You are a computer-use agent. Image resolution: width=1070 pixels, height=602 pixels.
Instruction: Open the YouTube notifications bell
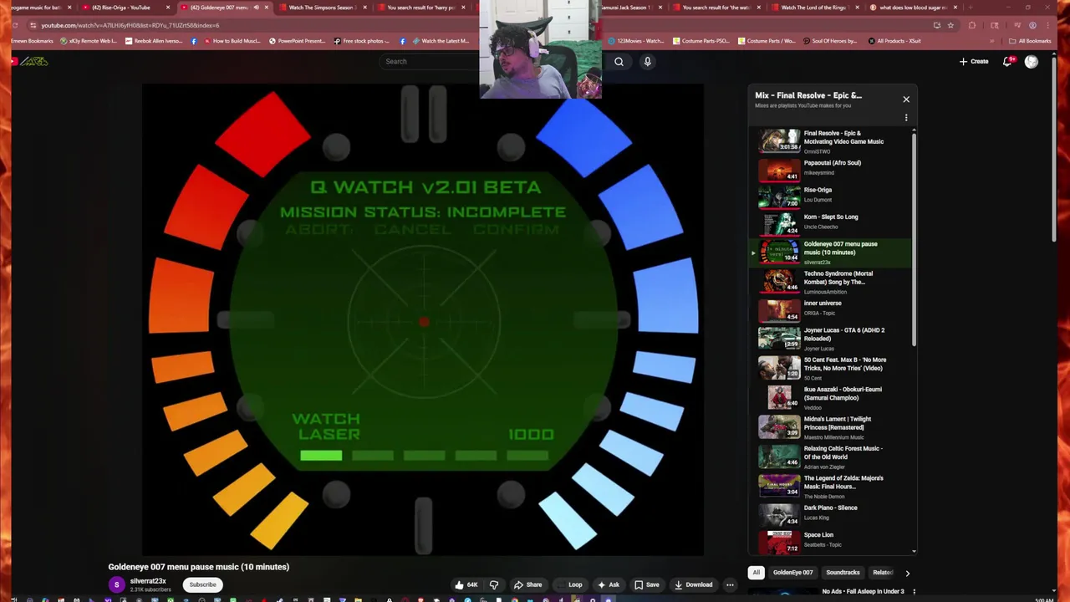(1008, 61)
